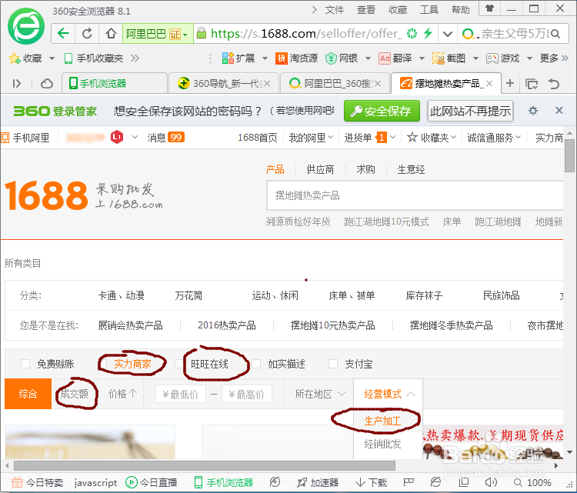Viewport: 577px width, 493px height.
Task: Select the 求购 search tab
Action: pyautogui.click(x=365, y=169)
